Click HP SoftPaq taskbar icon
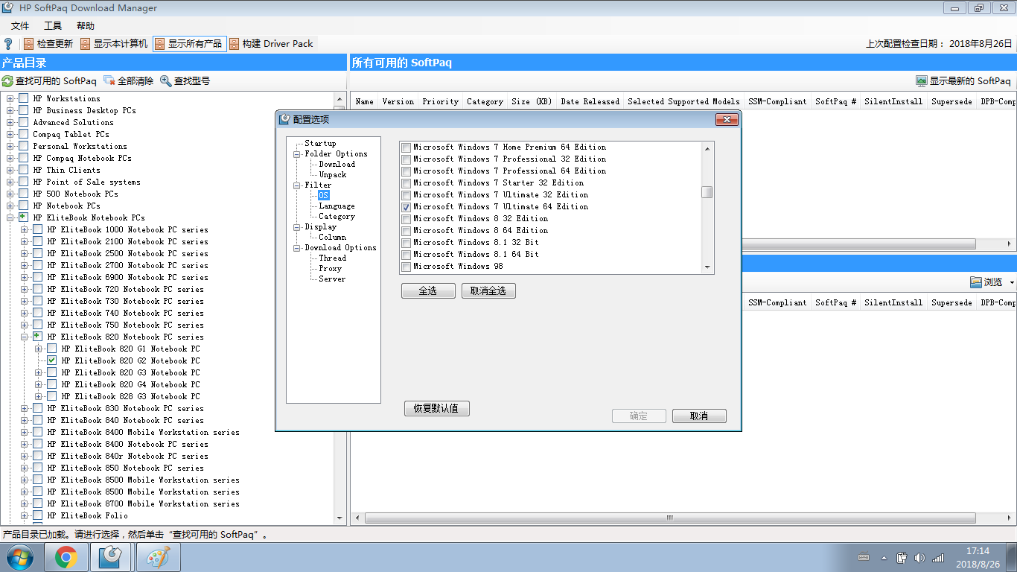This screenshot has height=572, width=1017. [112, 557]
